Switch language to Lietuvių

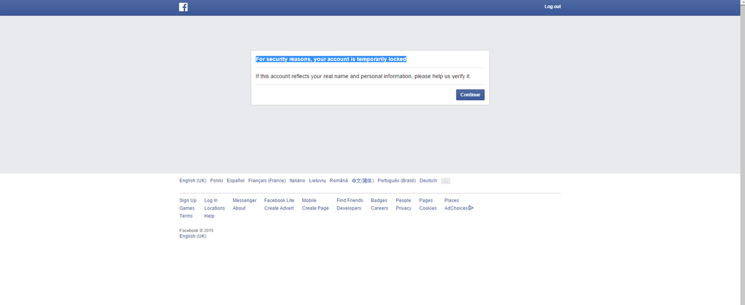point(317,181)
